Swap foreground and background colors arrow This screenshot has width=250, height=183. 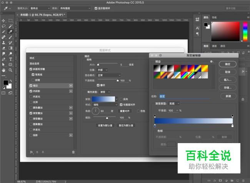click(11, 81)
